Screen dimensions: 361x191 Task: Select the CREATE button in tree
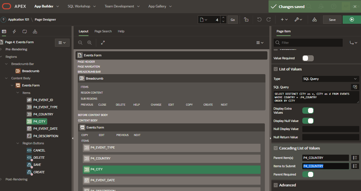tap(35, 172)
